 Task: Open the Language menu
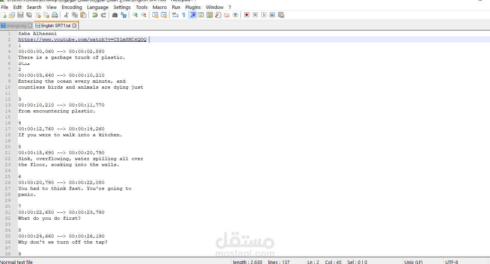click(98, 7)
